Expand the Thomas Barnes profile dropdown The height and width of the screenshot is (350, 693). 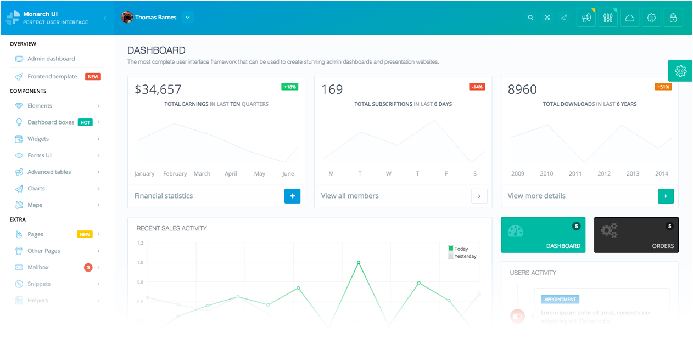pos(187,17)
